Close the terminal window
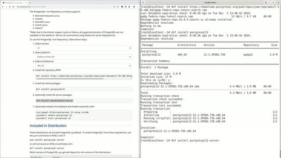 (x=278, y=3)
